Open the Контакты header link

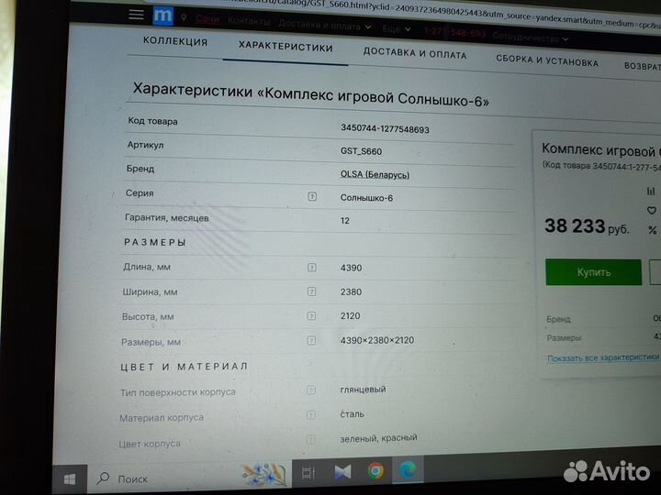pyautogui.click(x=249, y=21)
